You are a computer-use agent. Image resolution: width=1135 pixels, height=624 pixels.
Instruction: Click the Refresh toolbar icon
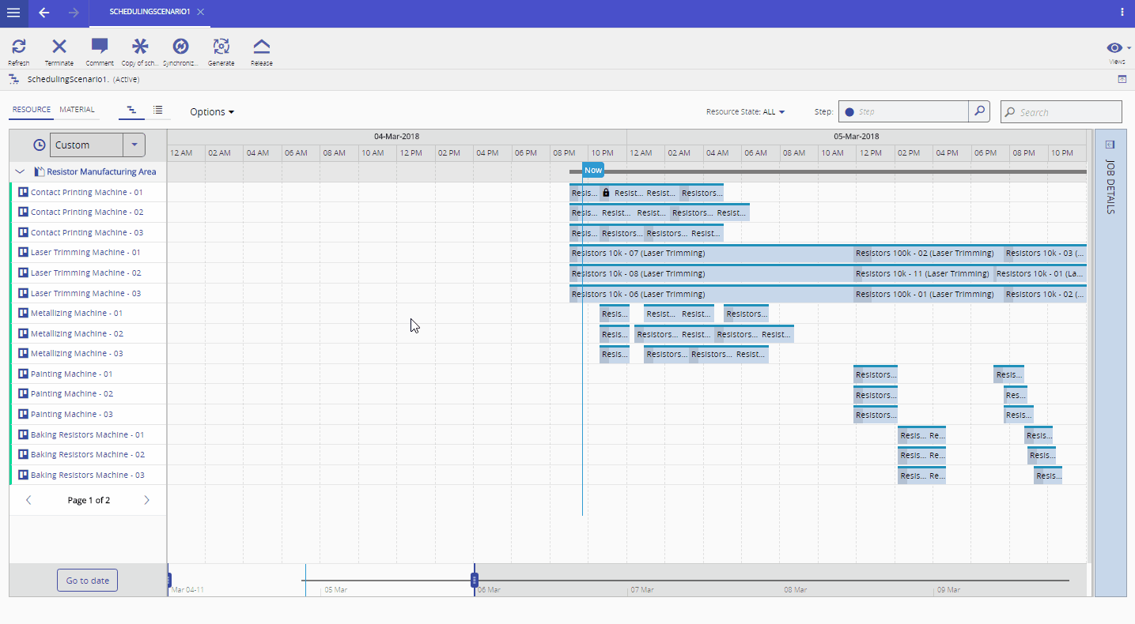(x=18, y=47)
